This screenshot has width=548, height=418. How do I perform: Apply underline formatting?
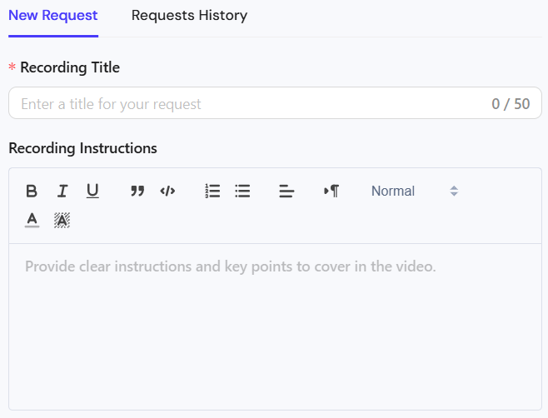pos(92,192)
